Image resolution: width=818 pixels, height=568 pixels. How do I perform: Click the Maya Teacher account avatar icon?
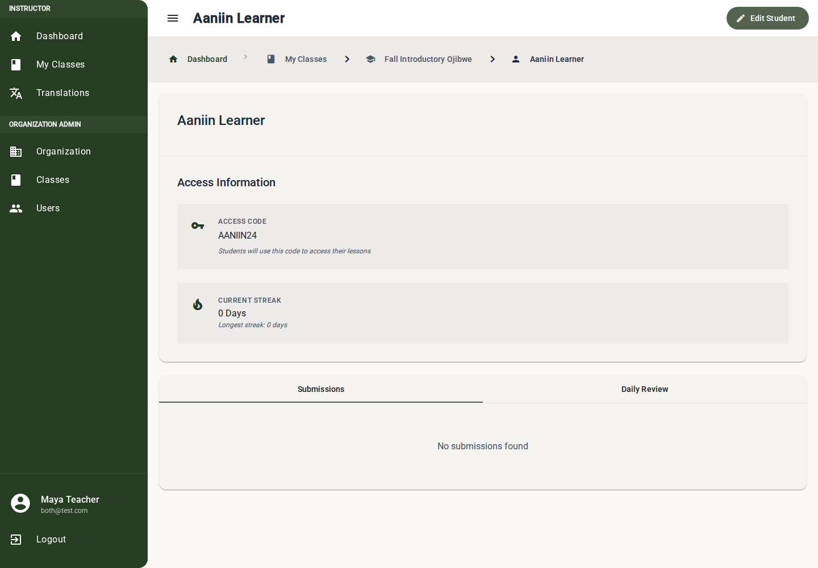coord(20,503)
